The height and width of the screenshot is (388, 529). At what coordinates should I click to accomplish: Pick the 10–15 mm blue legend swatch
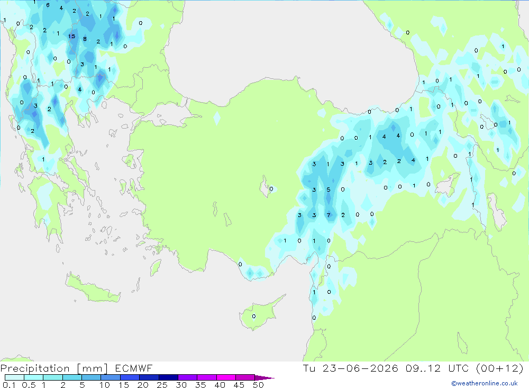click(x=111, y=377)
